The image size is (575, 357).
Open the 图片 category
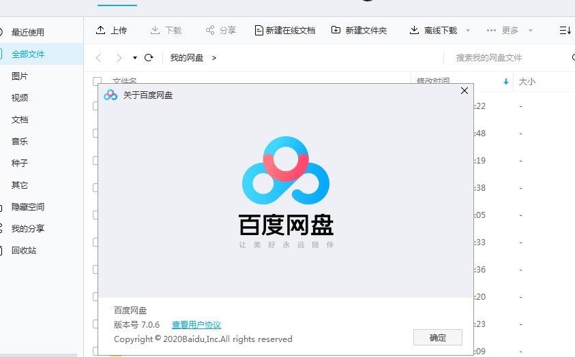click(20, 76)
